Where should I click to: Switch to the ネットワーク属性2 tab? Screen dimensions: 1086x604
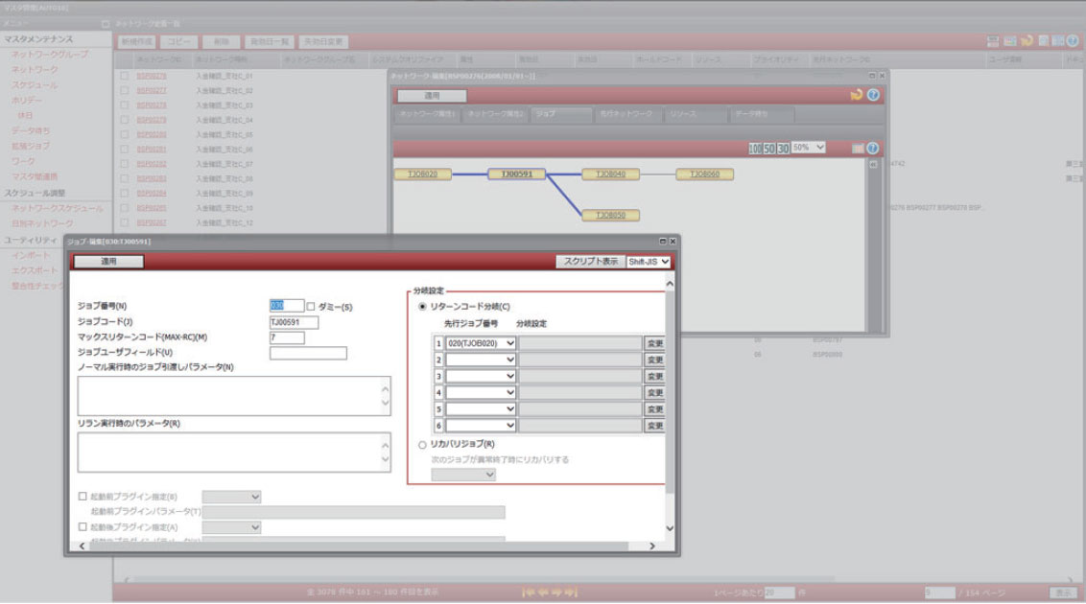pyautogui.click(x=494, y=114)
